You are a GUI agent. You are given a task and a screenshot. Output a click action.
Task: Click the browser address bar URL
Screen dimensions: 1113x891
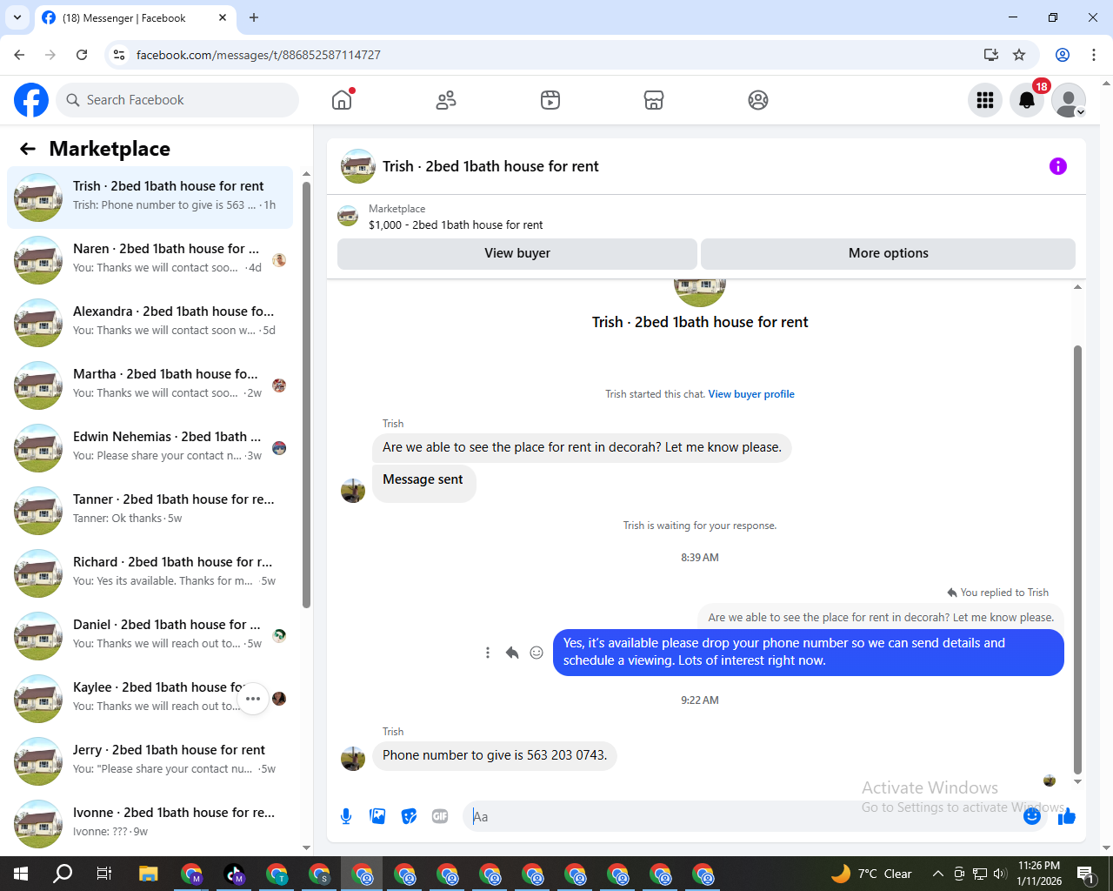coord(258,55)
